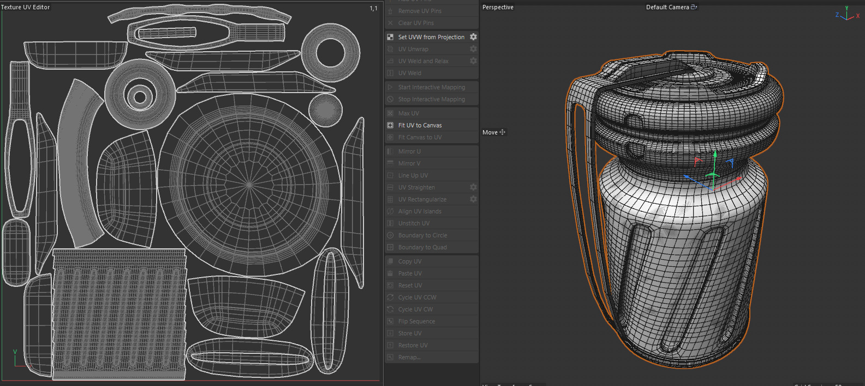Stop Interactive Mapping
This screenshot has height=386, width=865.
pos(432,99)
